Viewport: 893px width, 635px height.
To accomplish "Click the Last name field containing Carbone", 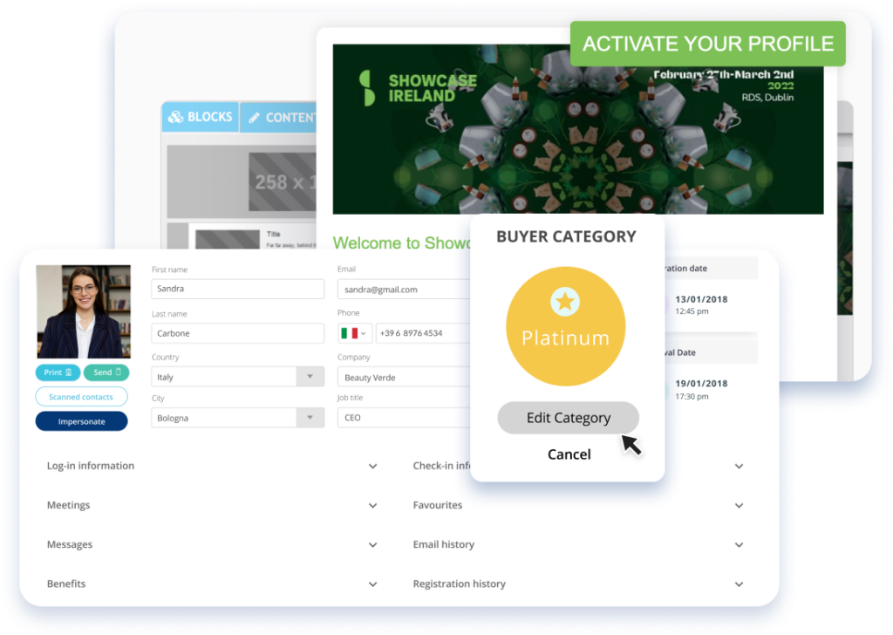I will 237,333.
